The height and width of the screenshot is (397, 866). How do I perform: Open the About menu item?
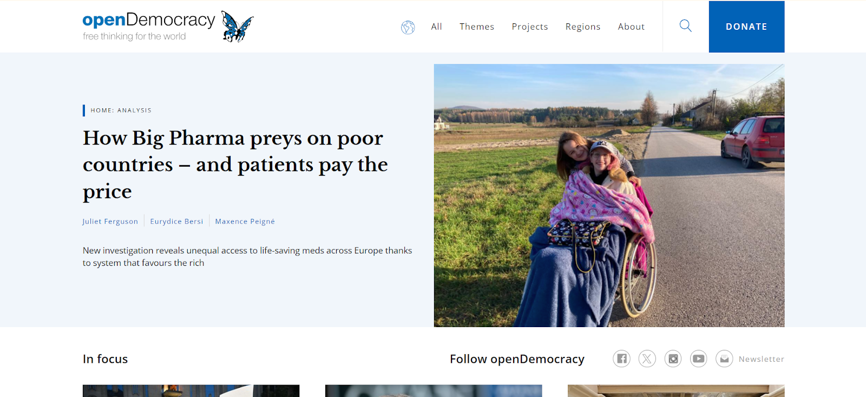click(631, 27)
